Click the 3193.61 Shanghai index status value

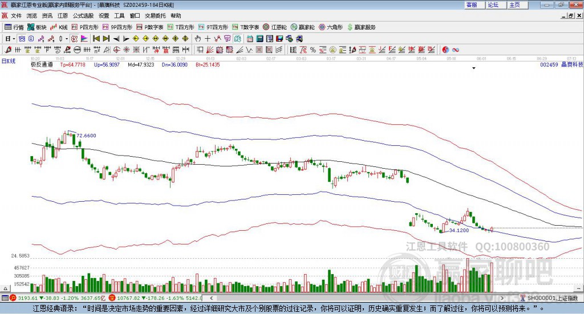pyautogui.click(x=27, y=298)
